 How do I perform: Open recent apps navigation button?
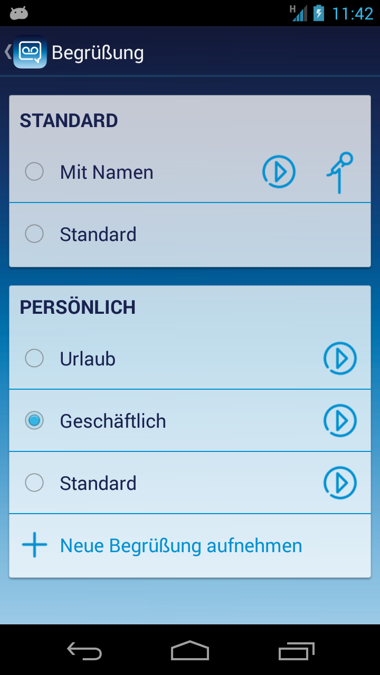(296, 651)
